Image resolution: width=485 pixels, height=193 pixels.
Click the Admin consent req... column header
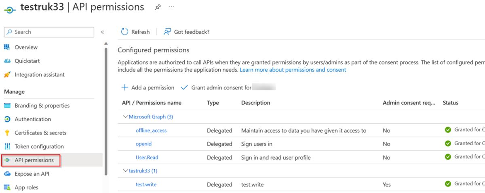(409, 103)
